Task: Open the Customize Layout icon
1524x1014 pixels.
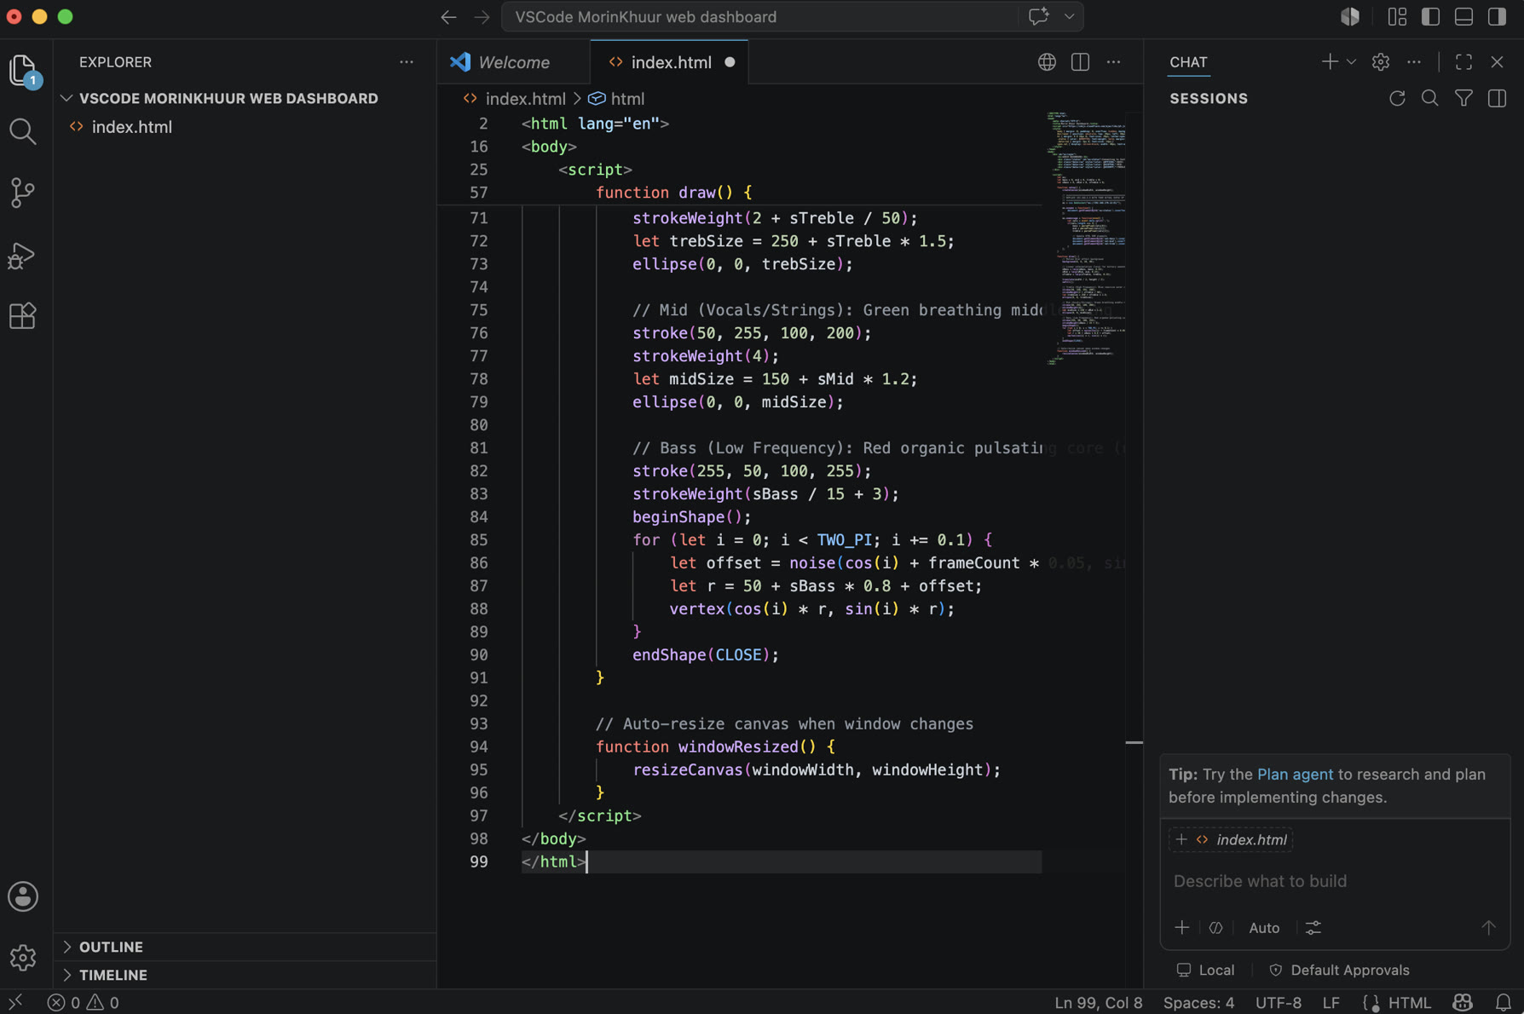Action: 1397,17
